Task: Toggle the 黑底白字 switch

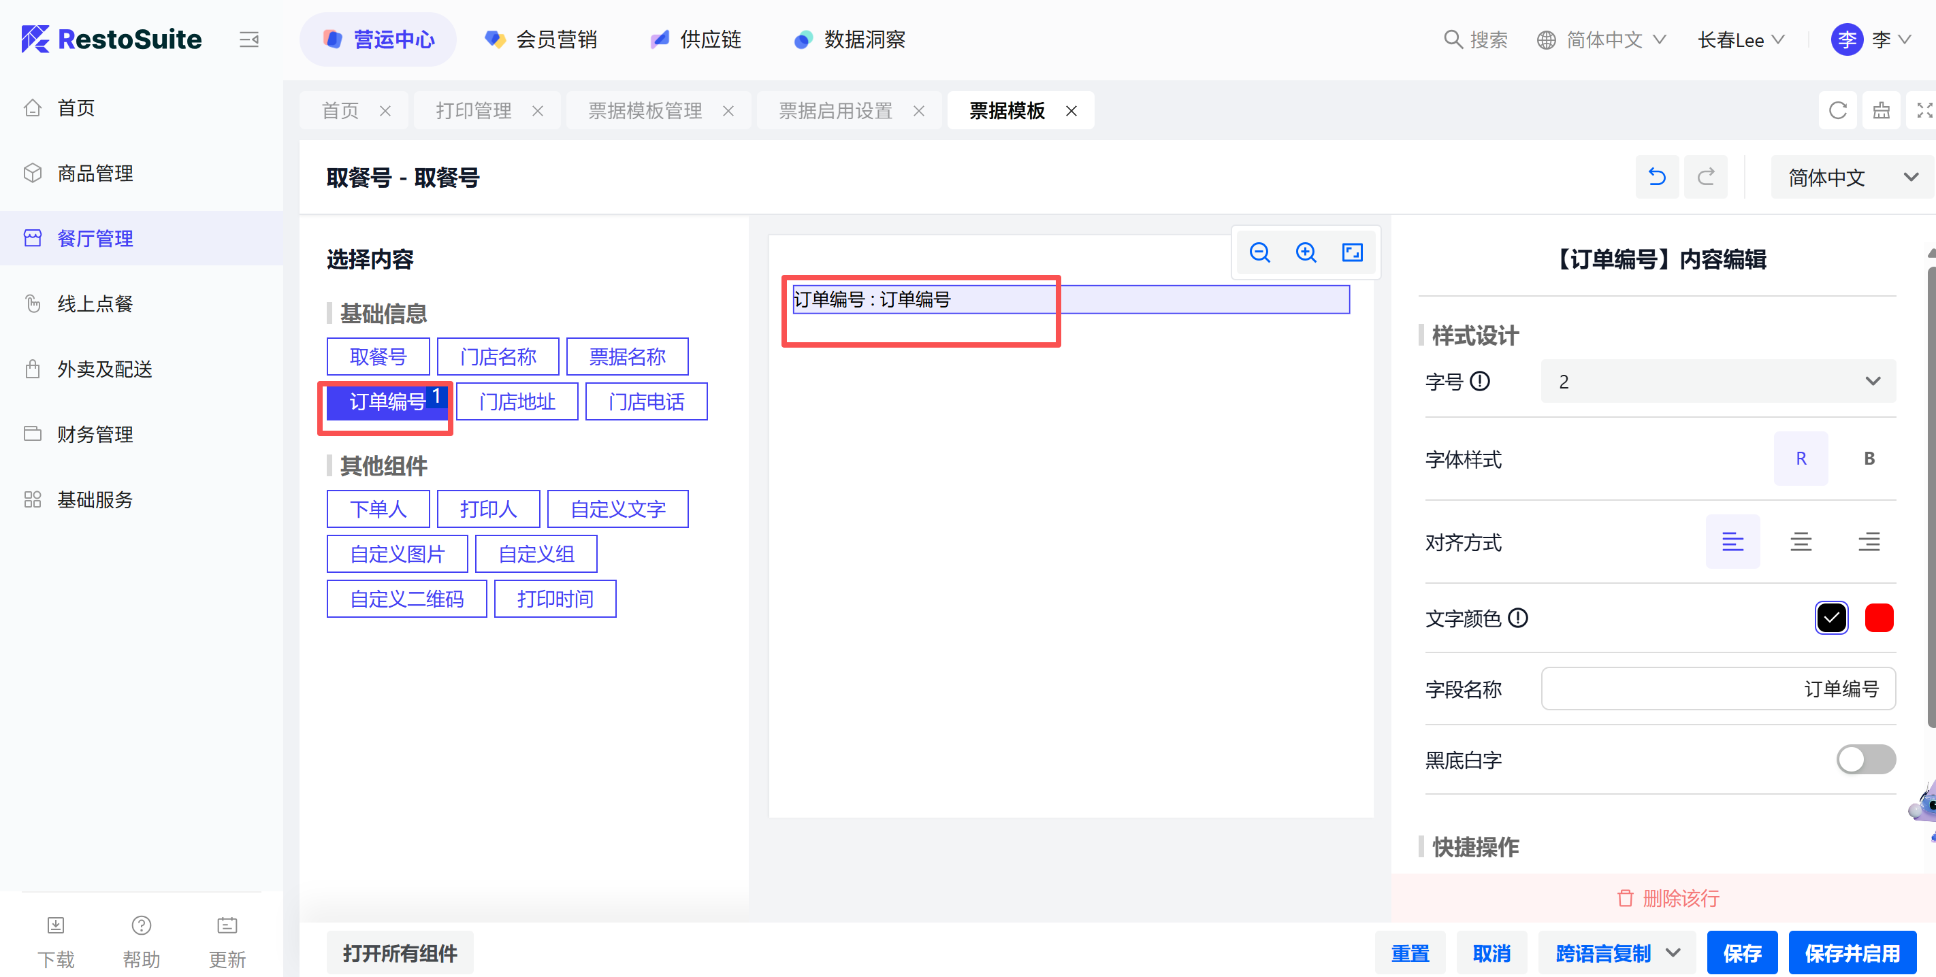Action: click(x=1865, y=759)
